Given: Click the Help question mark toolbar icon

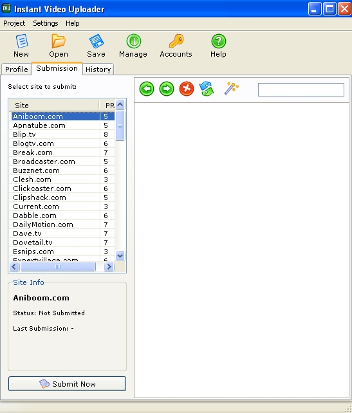Looking at the screenshot, I should click(x=218, y=41).
